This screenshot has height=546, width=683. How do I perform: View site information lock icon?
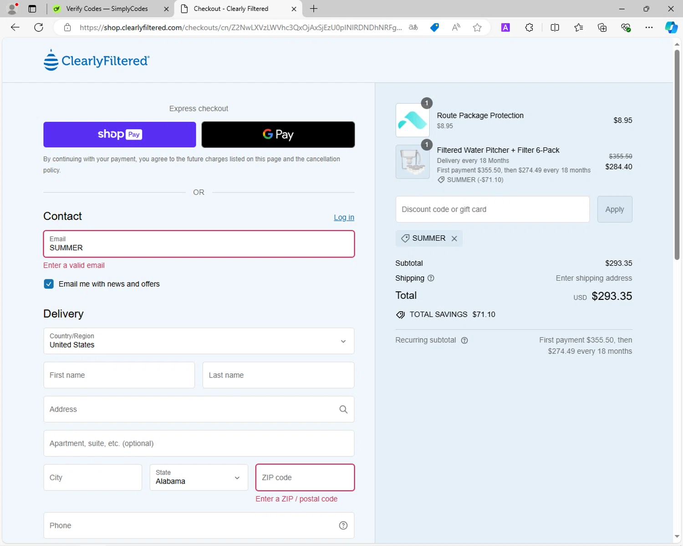[x=67, y=27]
